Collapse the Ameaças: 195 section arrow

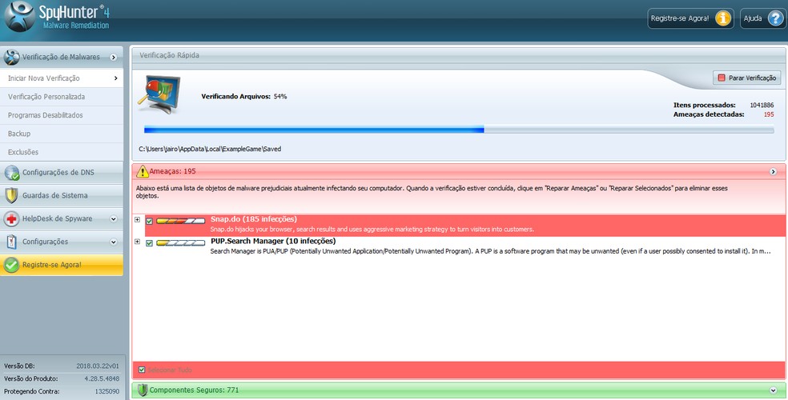tap(773, 172)
